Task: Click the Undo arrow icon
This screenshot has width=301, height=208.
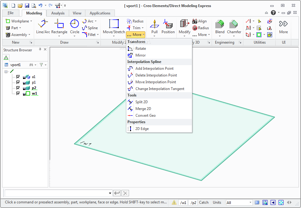Action: 40,6
